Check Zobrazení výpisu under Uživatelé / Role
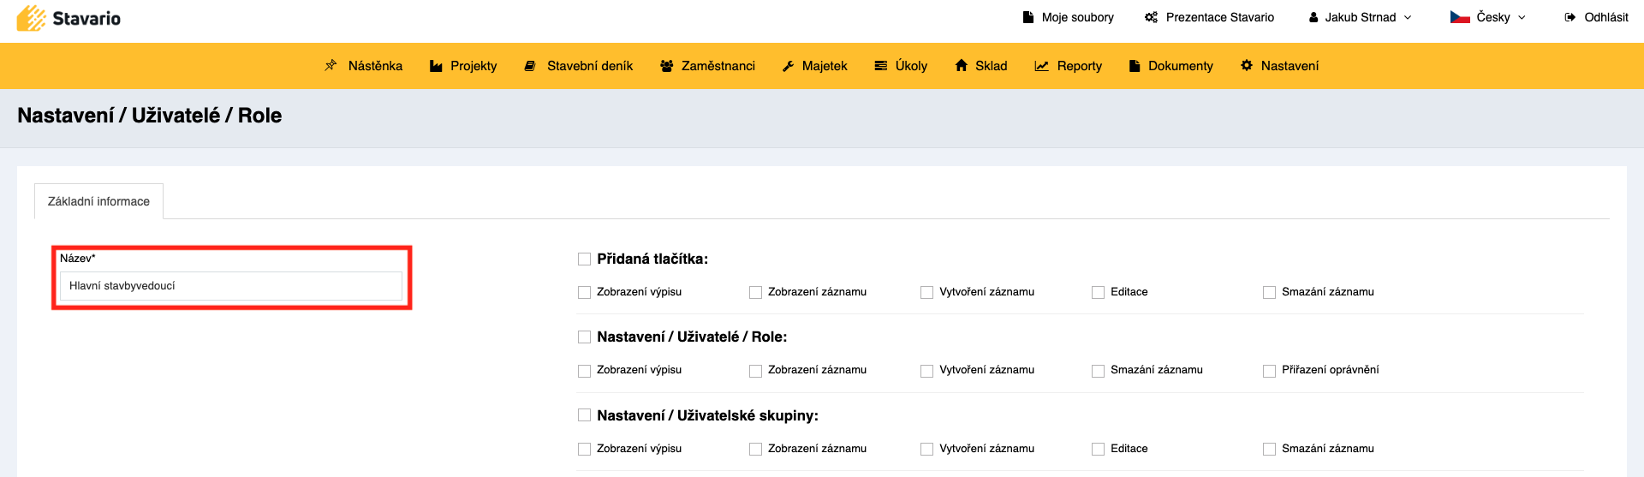Image resolution: width=1644 pixels, height=477 pixels. [584, 371]
